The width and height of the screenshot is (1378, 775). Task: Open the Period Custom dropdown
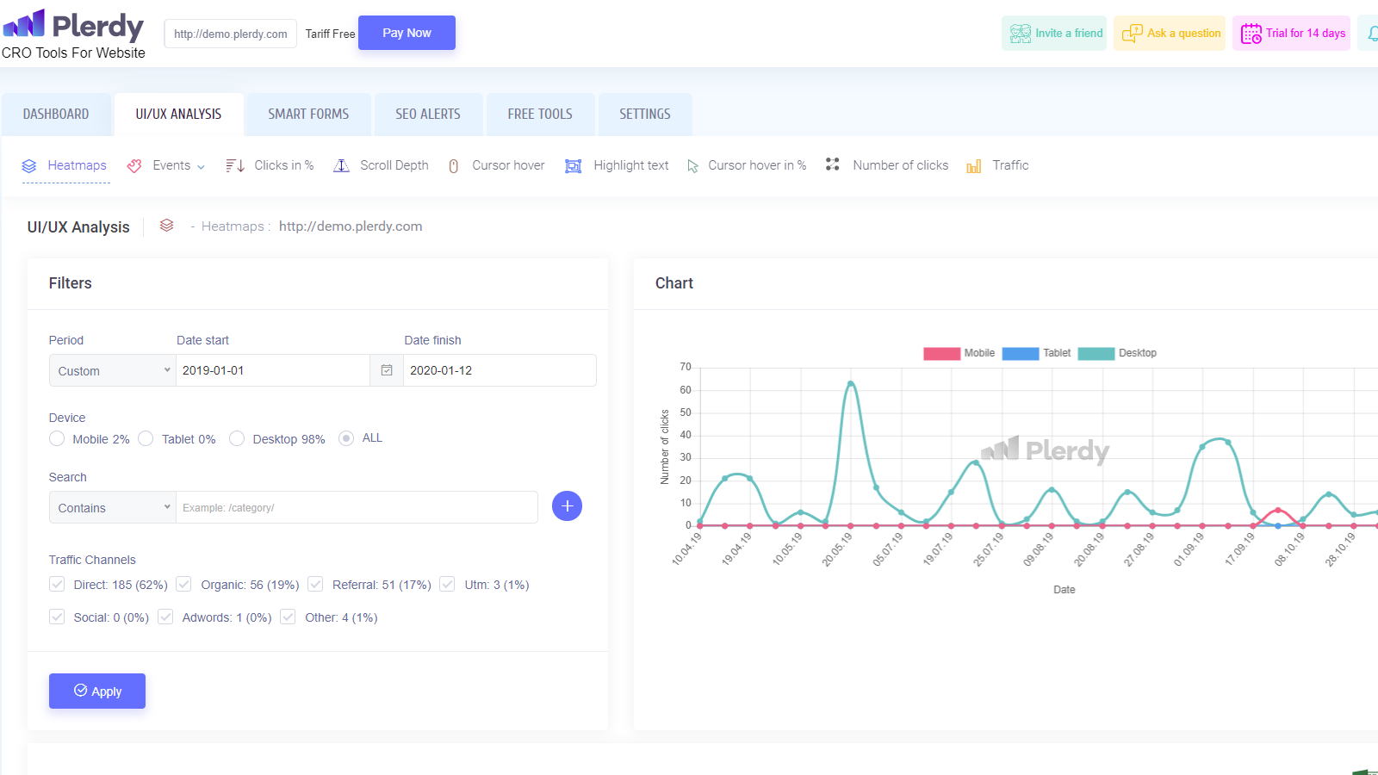tap(113, 371)
